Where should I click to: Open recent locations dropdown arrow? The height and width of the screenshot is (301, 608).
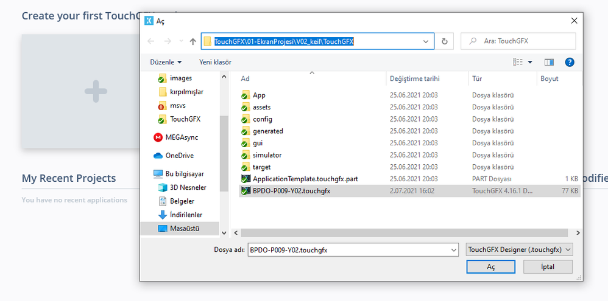181,41
